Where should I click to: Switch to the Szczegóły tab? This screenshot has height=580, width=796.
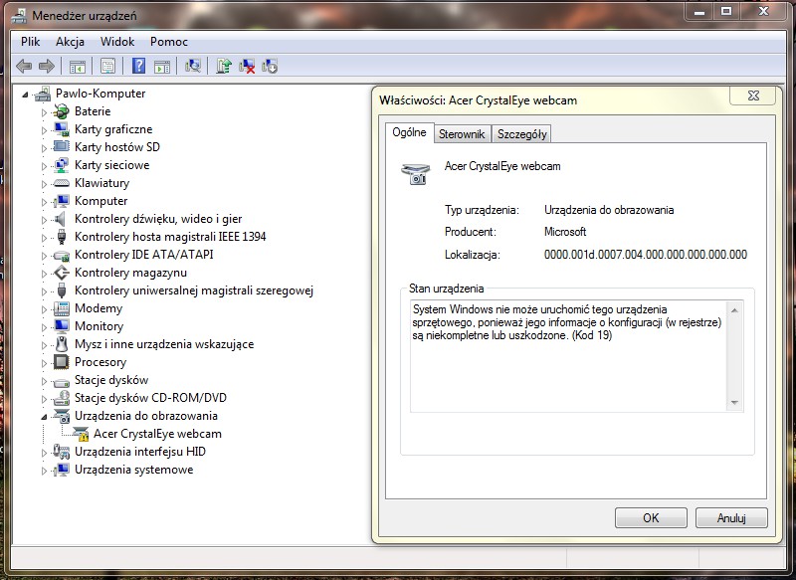pyautogui.click(x=521, y=134)
